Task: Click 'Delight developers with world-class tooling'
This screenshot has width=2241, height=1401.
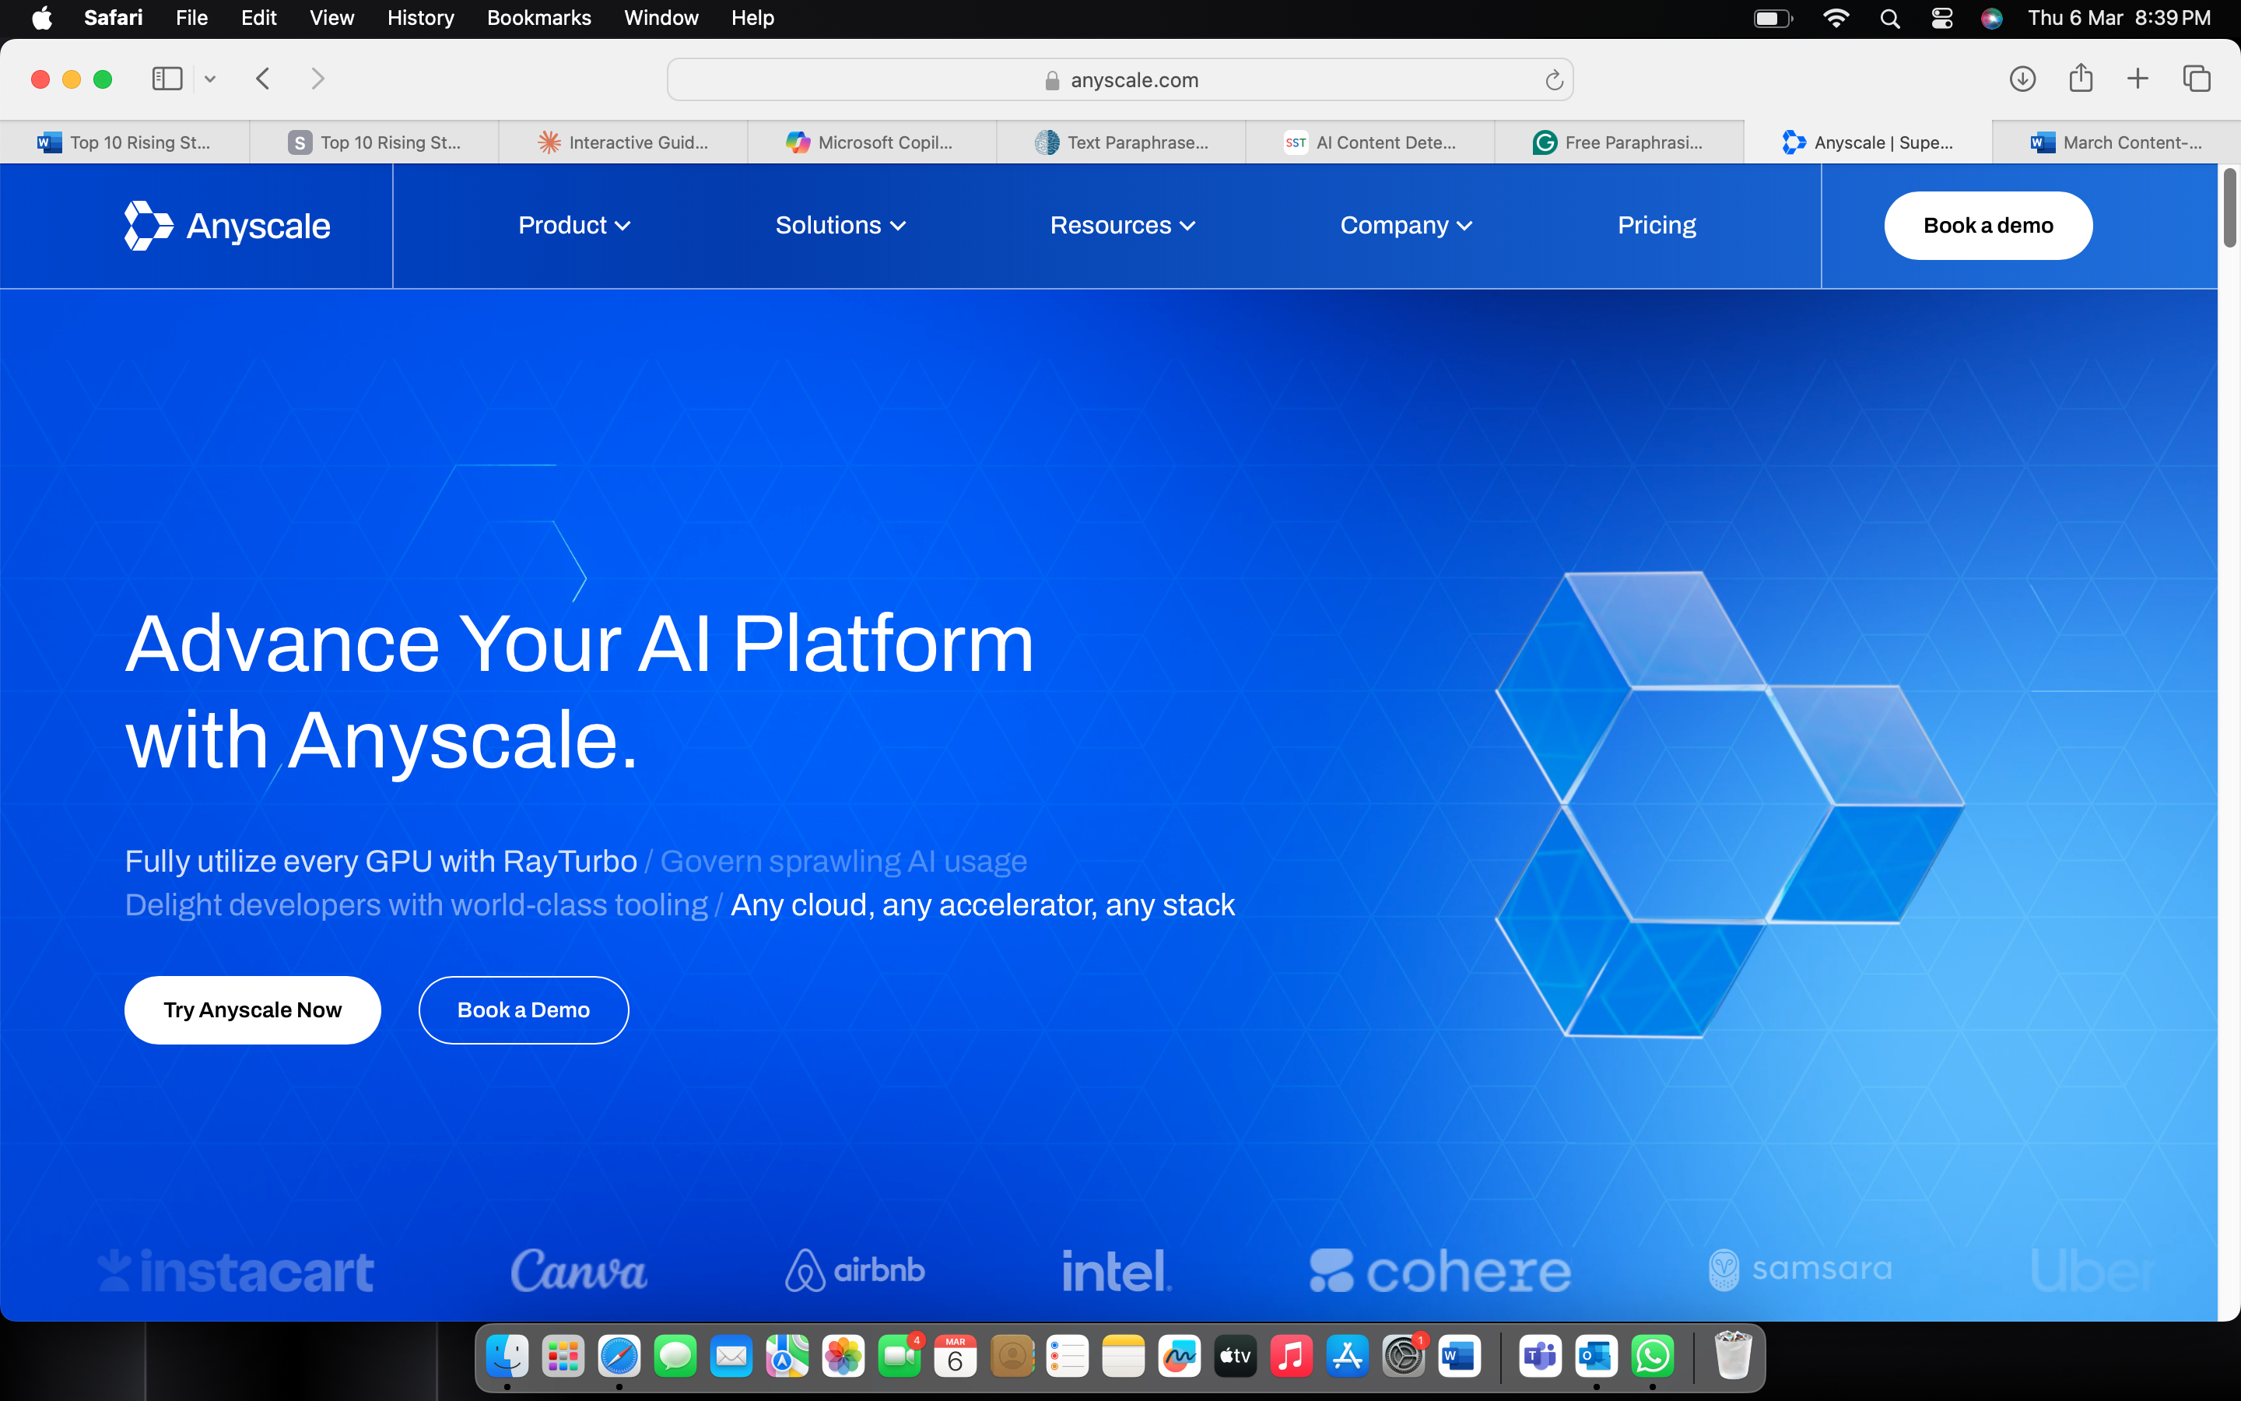Action: [x=417, y=905]
